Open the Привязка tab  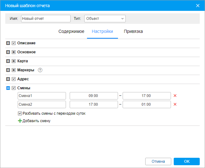point(133,32)
